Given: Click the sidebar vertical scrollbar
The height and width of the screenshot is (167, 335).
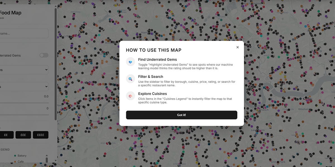Looking at the screenshot, I should [56, 64].
